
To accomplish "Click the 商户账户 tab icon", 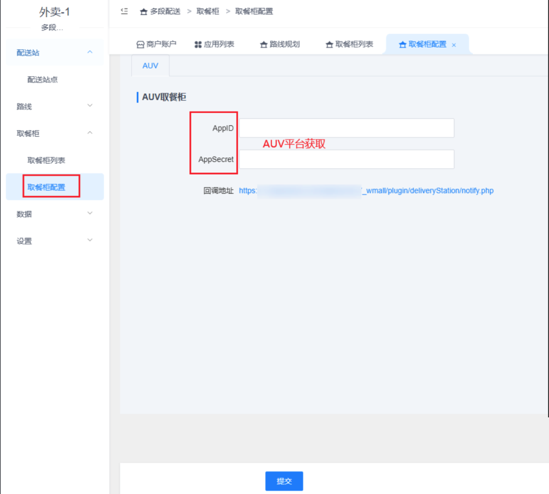I will [140, 44].
